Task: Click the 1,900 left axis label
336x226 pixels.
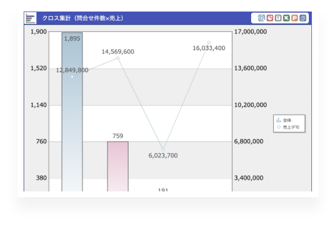Action: (39, 32)
